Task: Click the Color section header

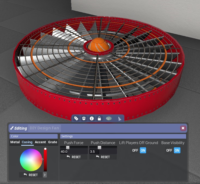Action: click(33, 136)
